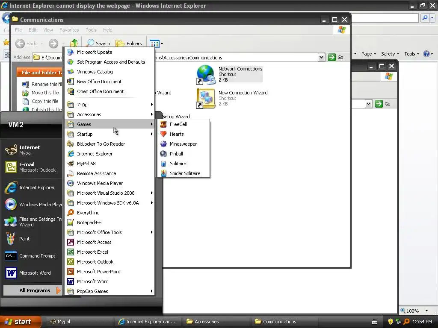The image size is (438, 328).
Task: Click Copy this file task link
Action: coord(41,101)
